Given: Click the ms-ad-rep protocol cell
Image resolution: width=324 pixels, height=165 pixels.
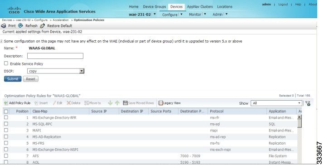Looking at the screenshot, I should 218,137.
